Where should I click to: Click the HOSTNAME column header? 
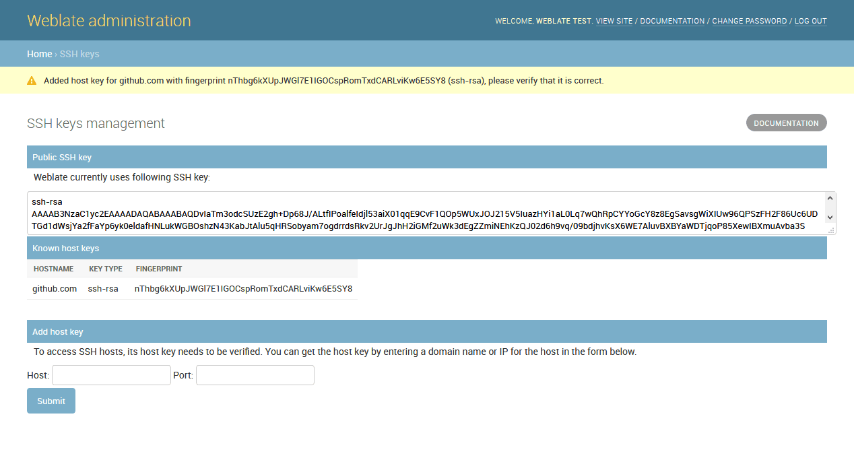53,269
